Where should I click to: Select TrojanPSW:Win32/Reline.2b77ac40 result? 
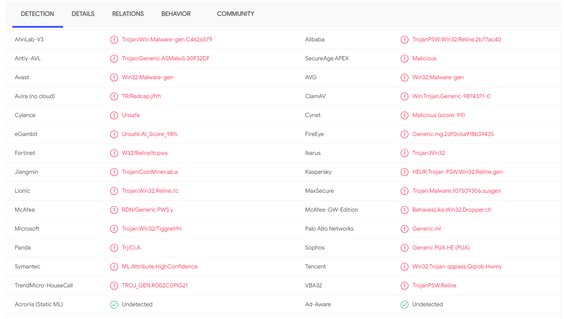[457, 40]
